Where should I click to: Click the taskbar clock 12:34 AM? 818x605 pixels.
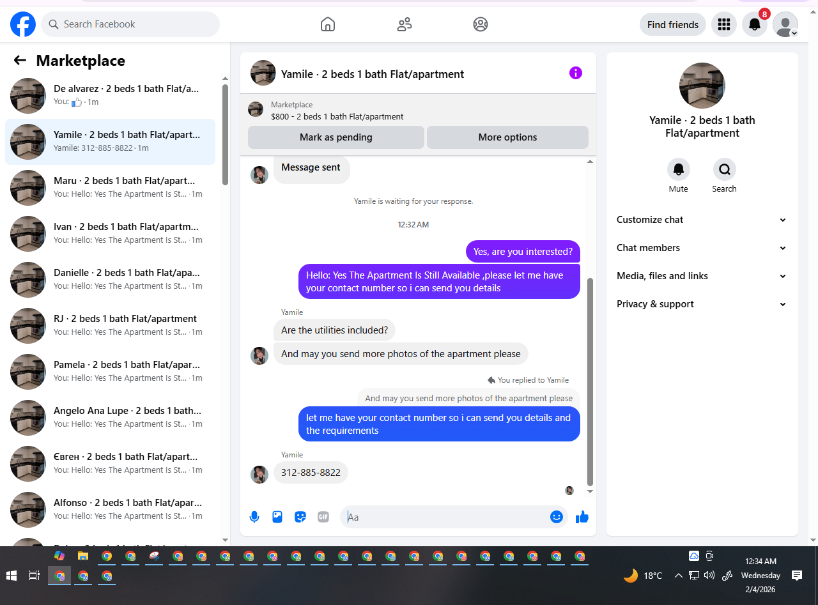coord(760,562)
